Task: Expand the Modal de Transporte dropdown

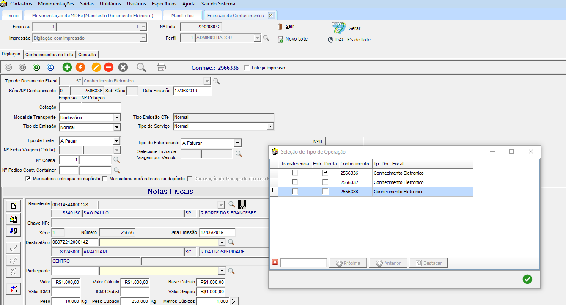Action: [117, 118]
